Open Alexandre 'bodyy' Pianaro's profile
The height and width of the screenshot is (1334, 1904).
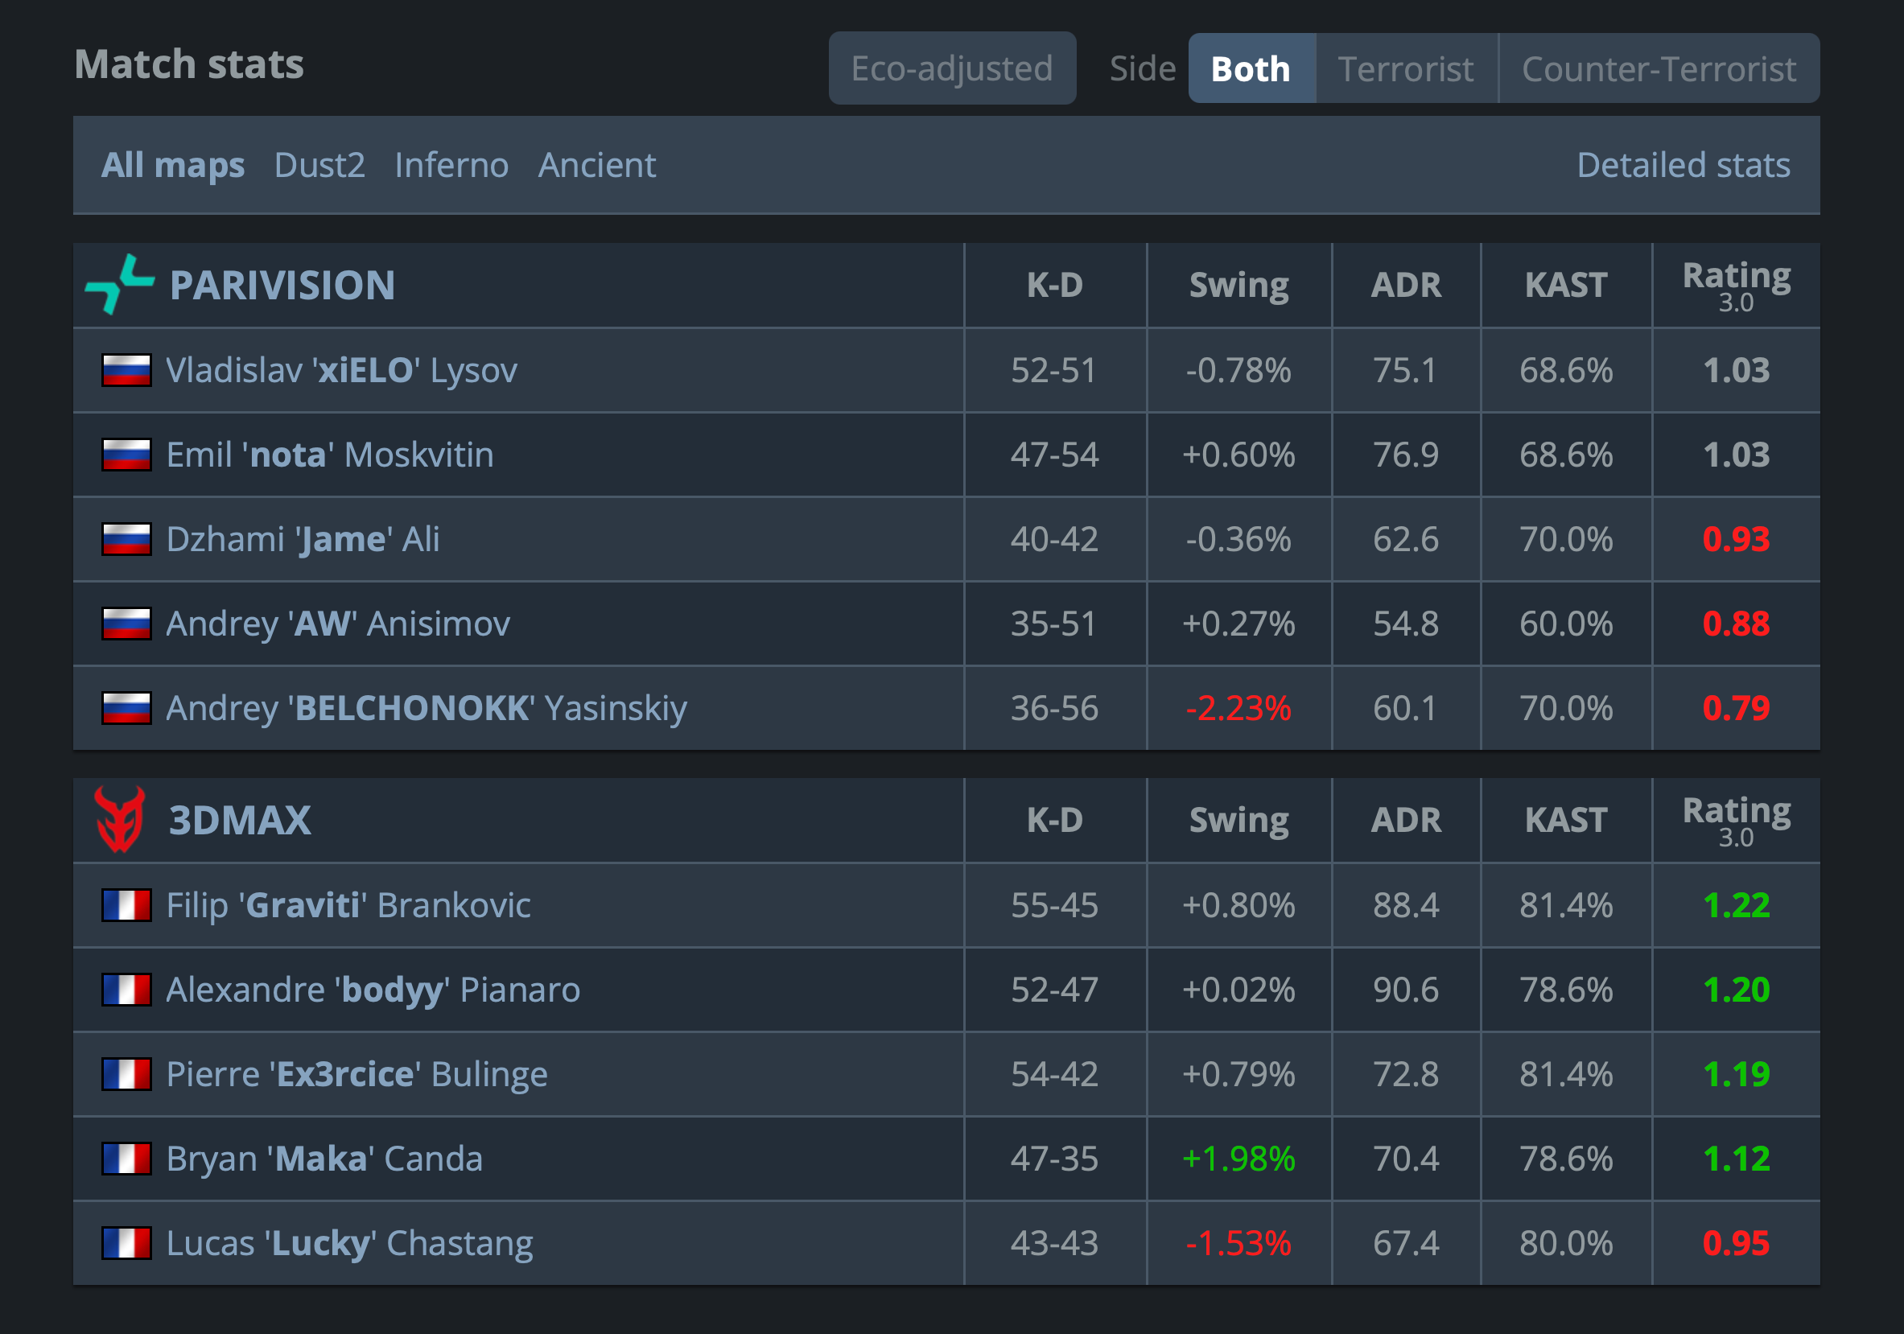tap(373, 990)
